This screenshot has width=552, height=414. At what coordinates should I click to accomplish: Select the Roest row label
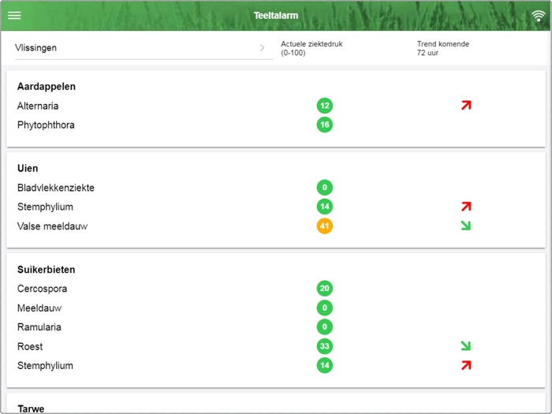click(30, 346)
